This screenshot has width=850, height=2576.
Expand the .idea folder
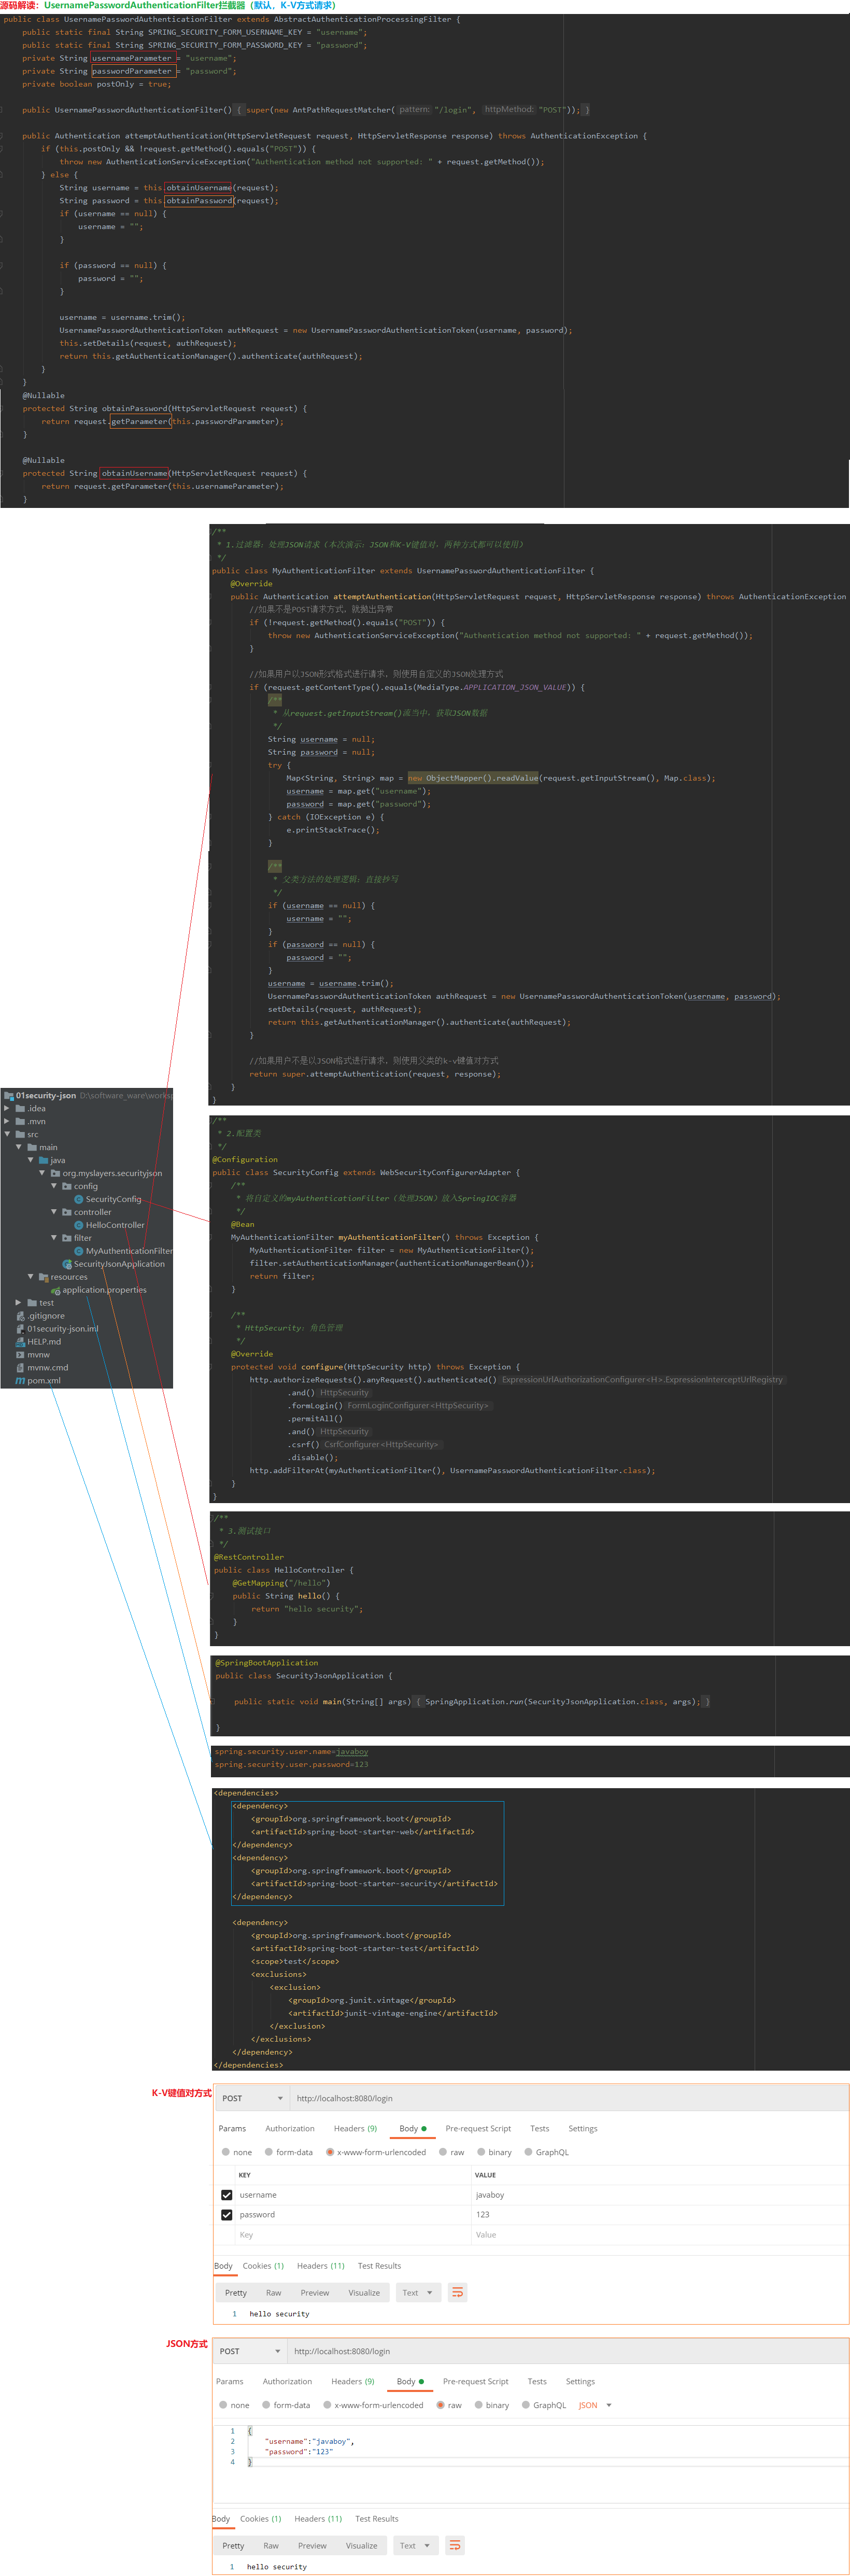pyautogui.click(x=7, y=1108)
